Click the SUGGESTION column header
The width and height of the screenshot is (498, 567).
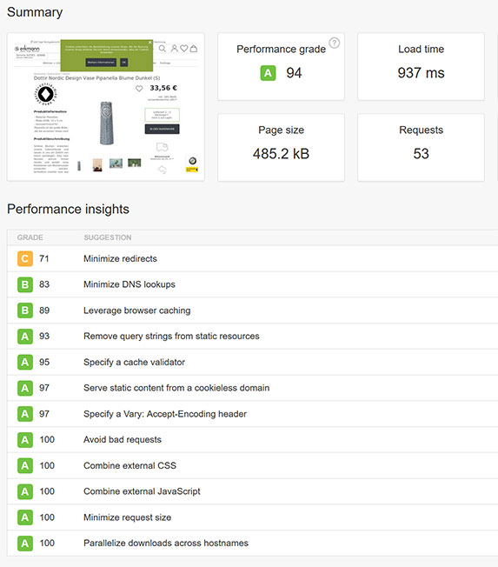pos(107,237)
